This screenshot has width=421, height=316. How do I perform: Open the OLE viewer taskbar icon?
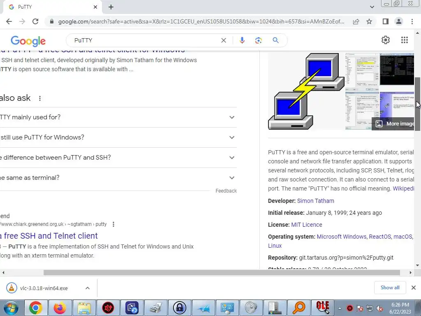(323, 308)
